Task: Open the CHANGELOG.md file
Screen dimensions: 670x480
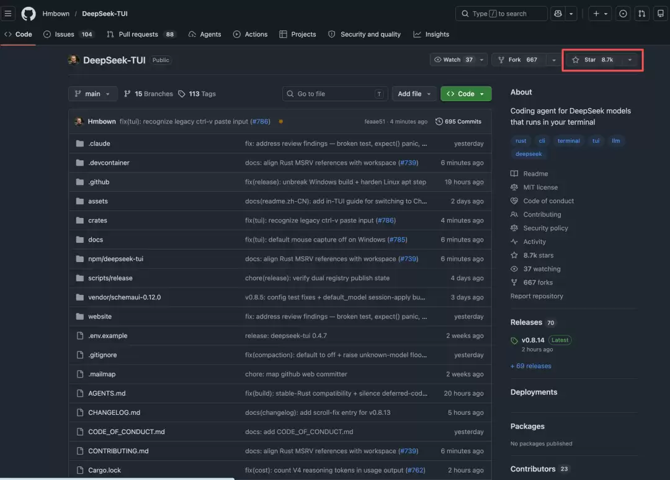Action: [114, 412]
